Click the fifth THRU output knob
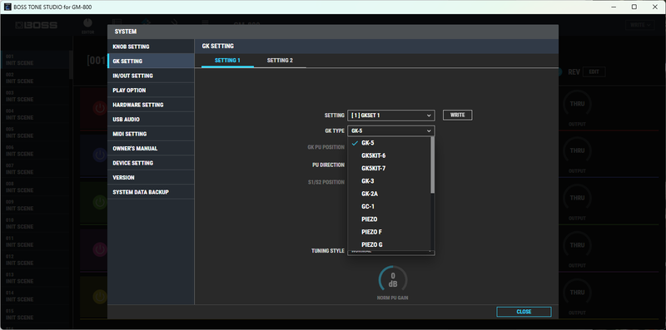Image resolution: width=666 pixels, height=330 pixels. click(577, 293)
